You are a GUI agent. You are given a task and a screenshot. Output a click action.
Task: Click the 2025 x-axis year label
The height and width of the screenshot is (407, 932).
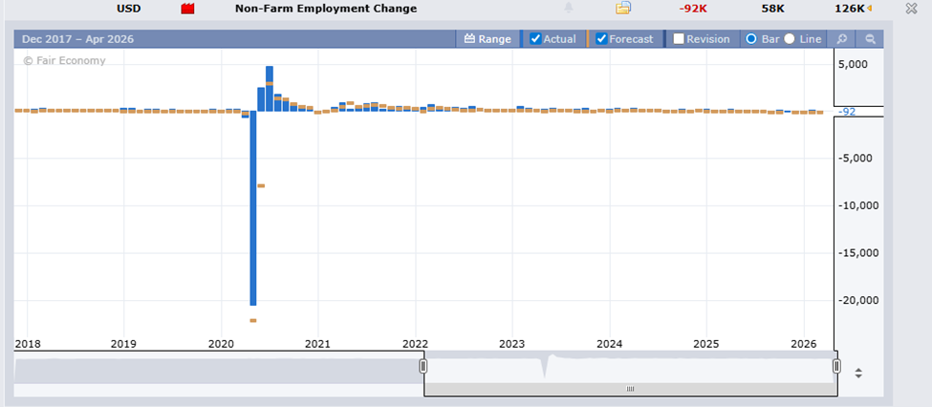coord(706,344)
